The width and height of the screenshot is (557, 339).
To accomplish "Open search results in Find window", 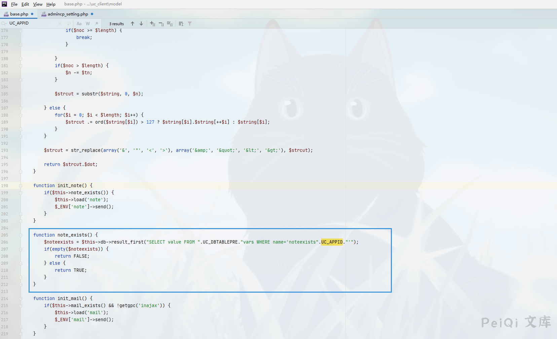I will (181, 24).
